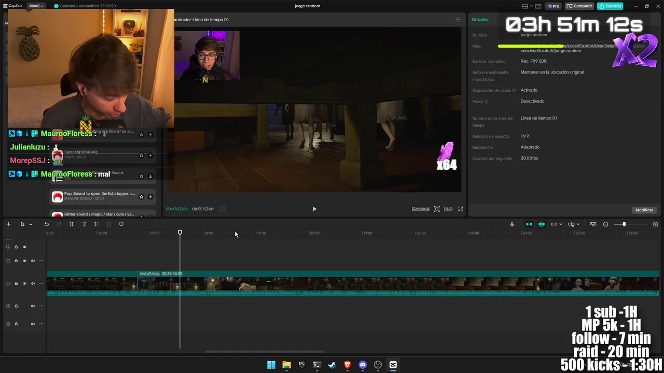This screenshot has height=373, width=664.
Task: Click the Exportar button
Action: [610, 6]
